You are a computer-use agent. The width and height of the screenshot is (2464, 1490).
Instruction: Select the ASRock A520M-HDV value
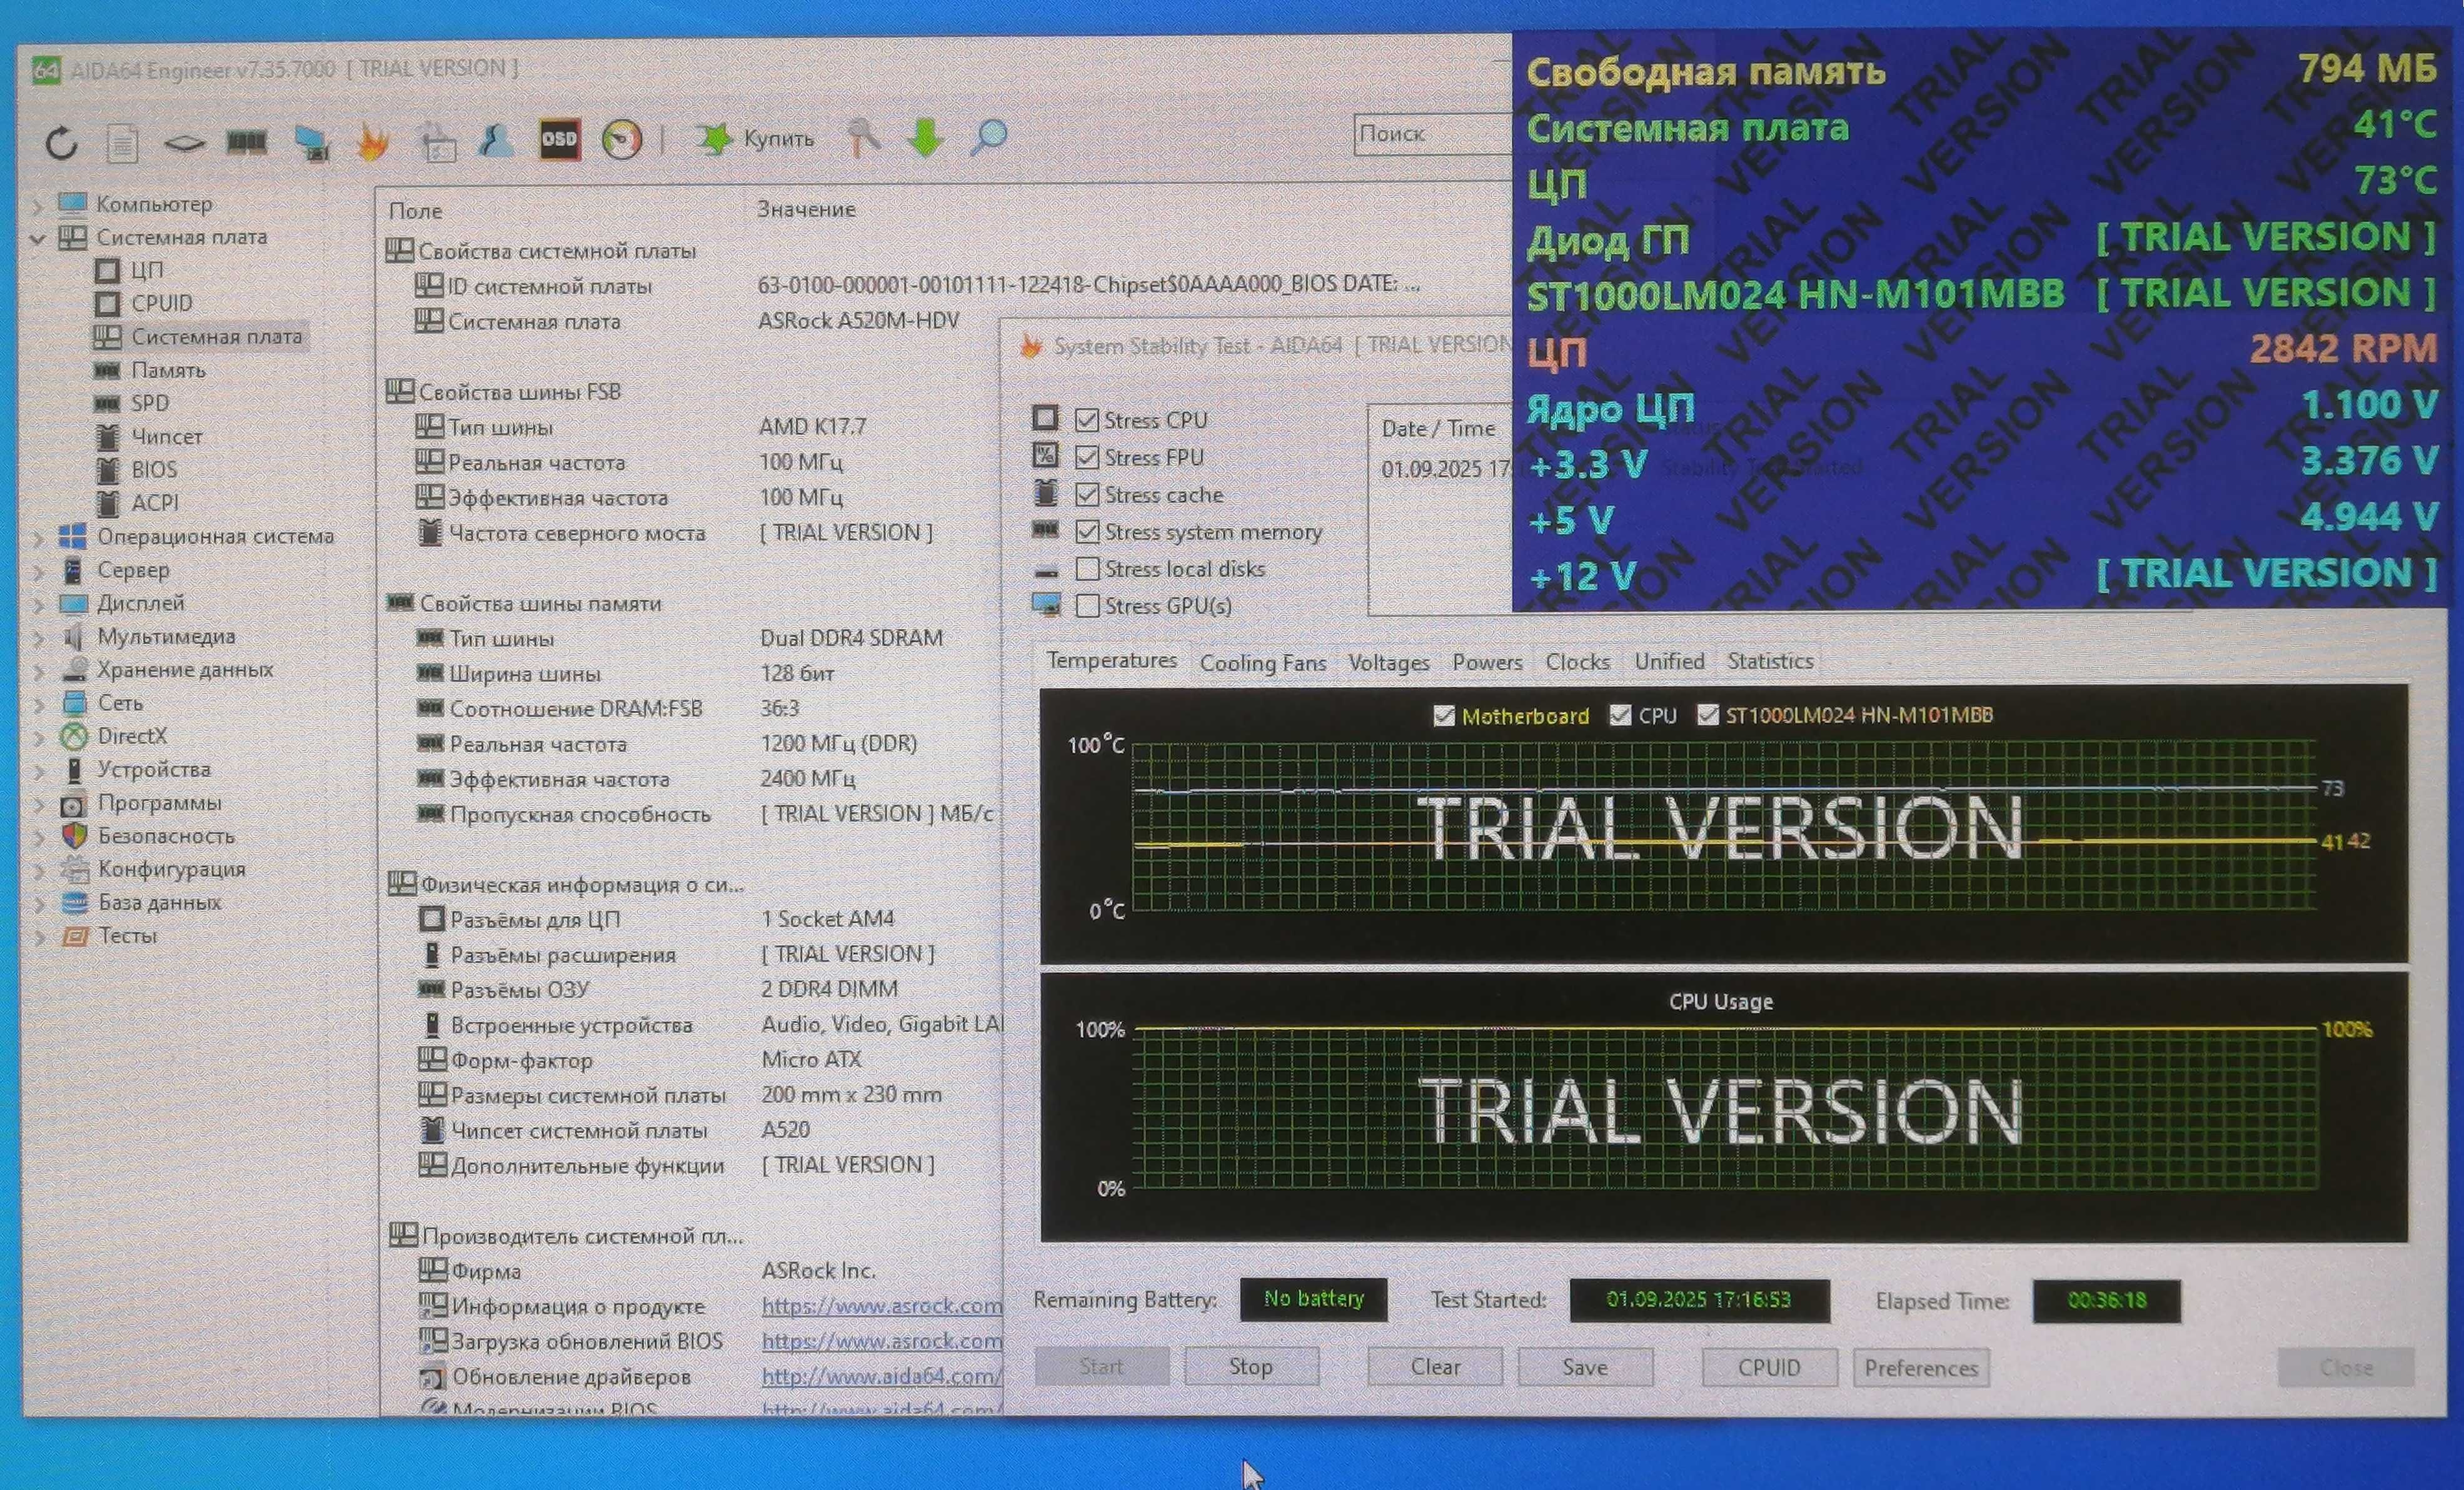pyautogui.click(x=859, y=320)
